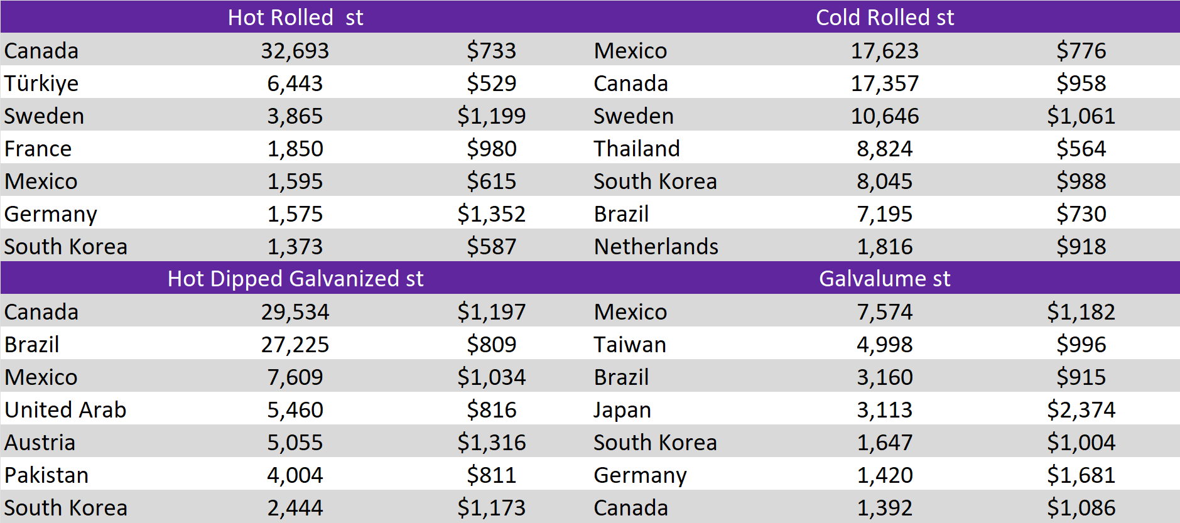Select the $1,352 price for Germany
Viewport: 1180px width, 523px height.
pos(491,213)
